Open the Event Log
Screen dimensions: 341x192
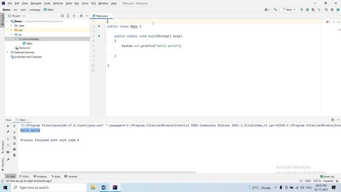click(327, 177)
